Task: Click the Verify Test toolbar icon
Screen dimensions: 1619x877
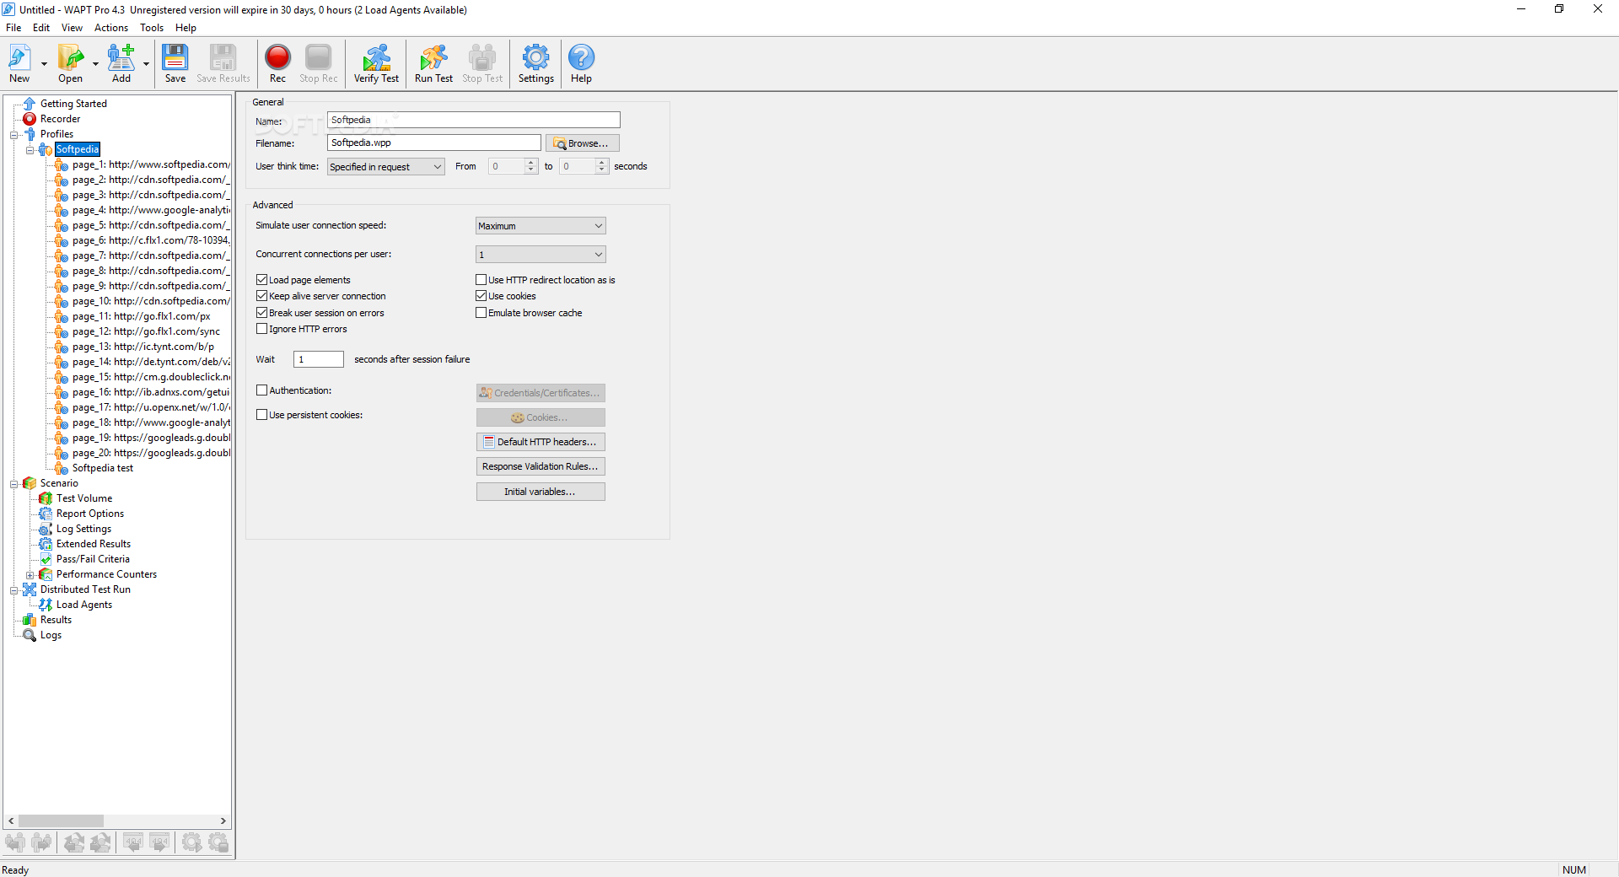Action: pyautogui.click(x=376, y=63)
